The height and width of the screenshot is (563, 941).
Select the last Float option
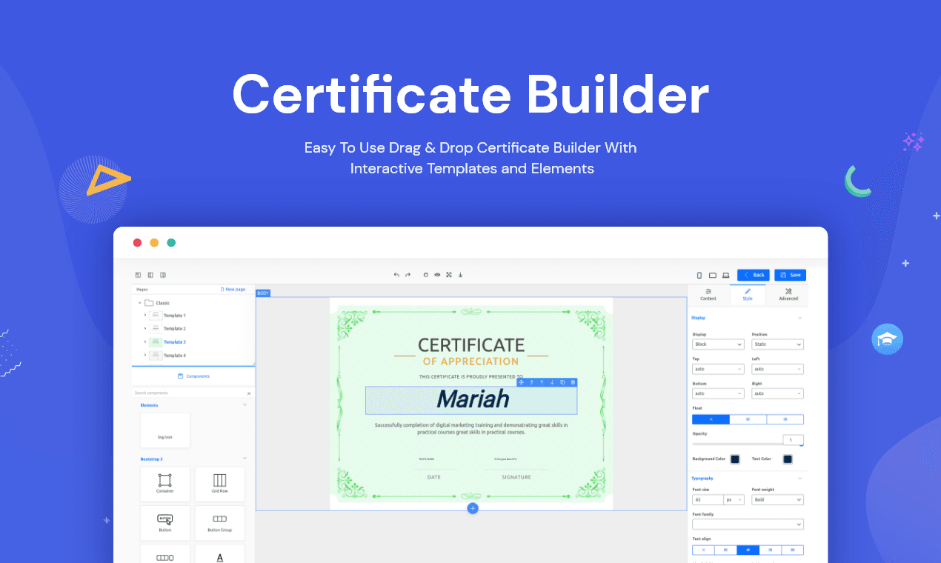[785, 419]
